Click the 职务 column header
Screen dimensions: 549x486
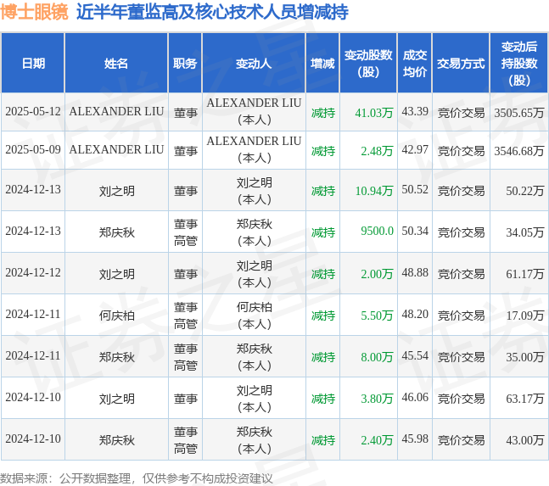(x=185, y=64)
